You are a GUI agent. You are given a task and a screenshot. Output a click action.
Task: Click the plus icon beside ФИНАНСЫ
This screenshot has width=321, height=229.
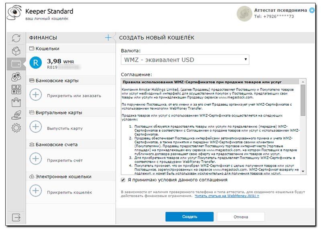(108, 38)
